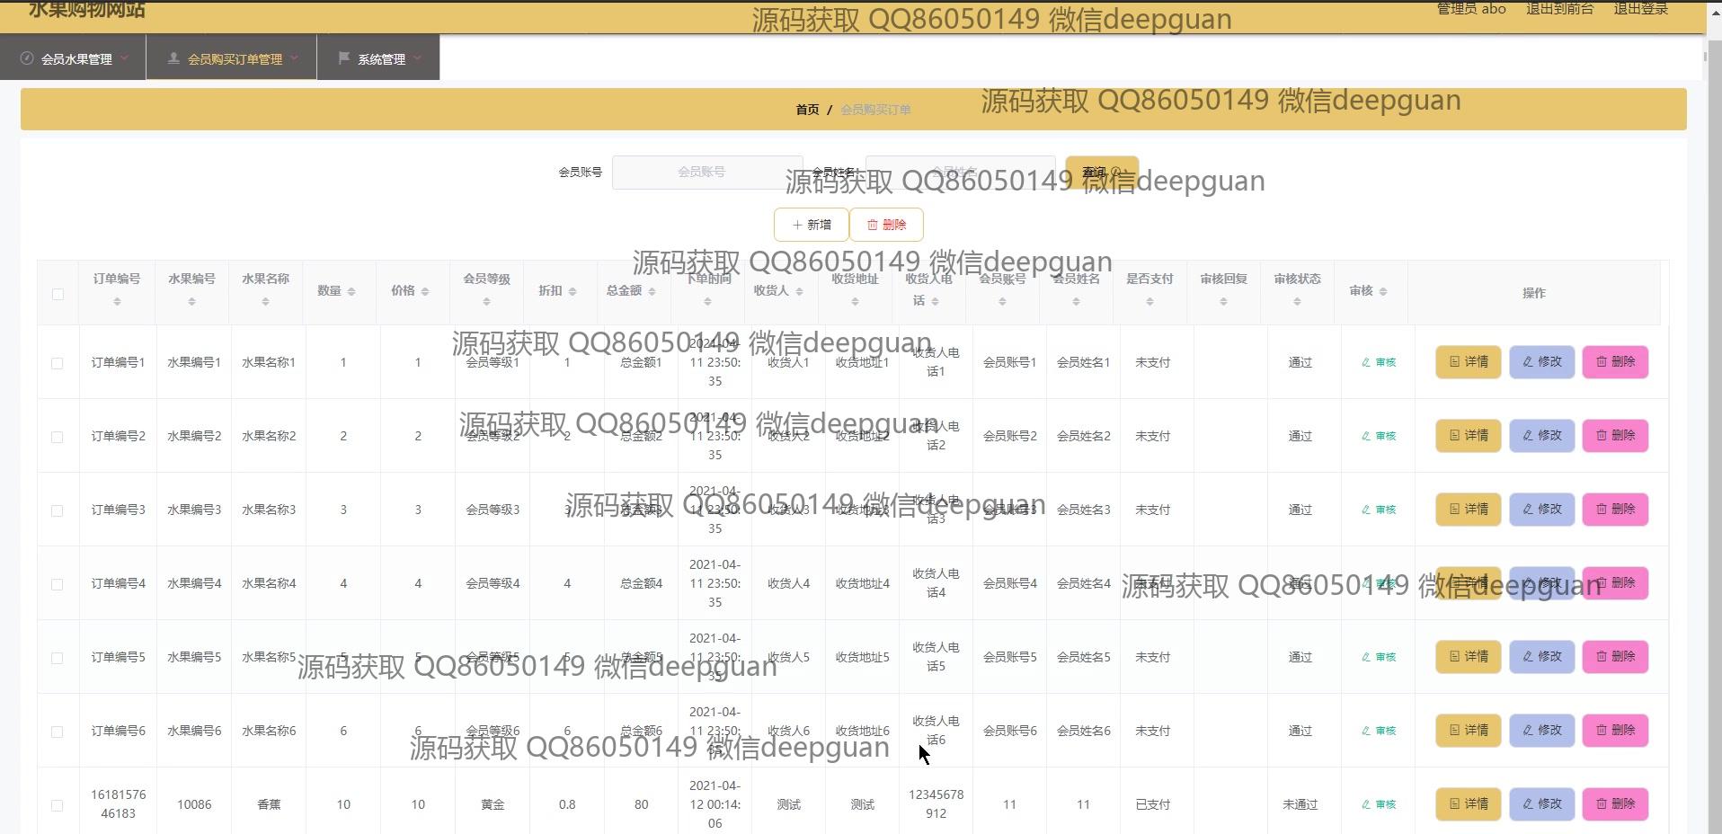Click the sort icon in 数量 column header
Viewport: 1722px width, 834px height.
[351, 292]
